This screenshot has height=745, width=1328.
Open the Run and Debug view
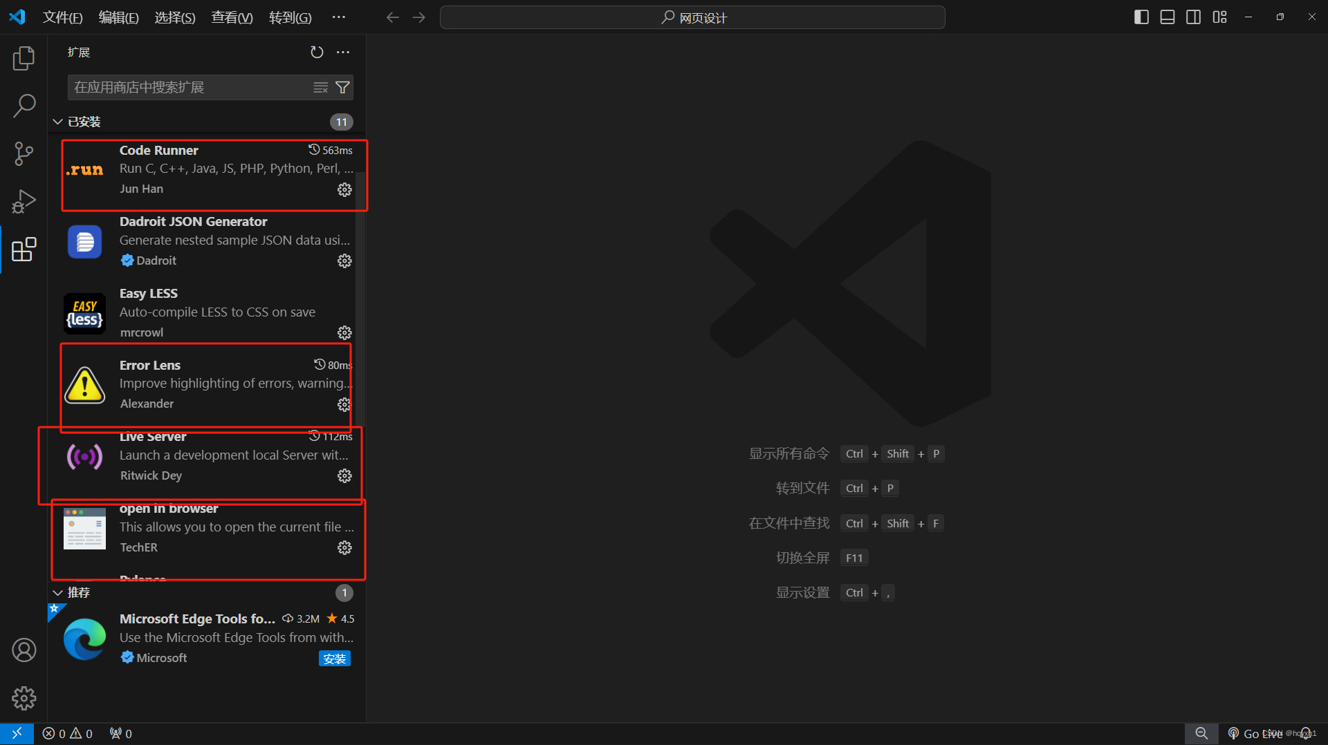(24, 202)
